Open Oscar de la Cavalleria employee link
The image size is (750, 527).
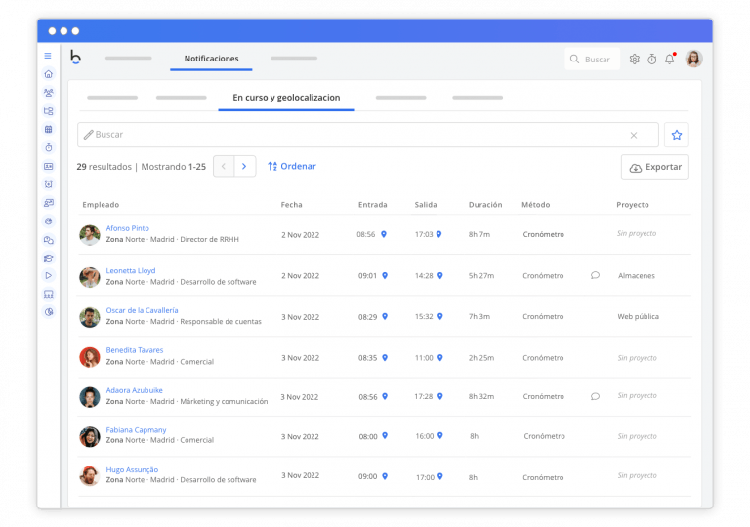click(142, 310)
